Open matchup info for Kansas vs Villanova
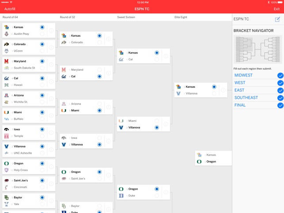This screenshot has width=284, height=213. click(223, 90)
